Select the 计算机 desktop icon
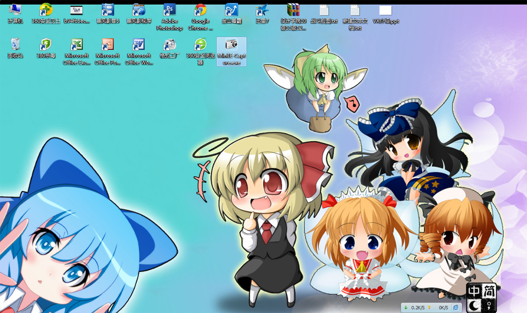Screen dimensions: 527x313 pyautogui.click(x=15, y=14)
